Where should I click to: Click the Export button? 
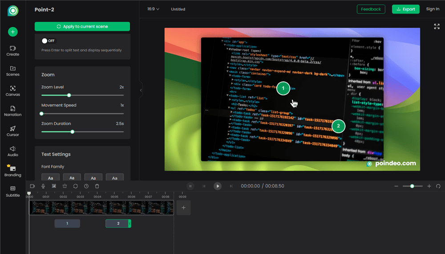tap(405, 9)
